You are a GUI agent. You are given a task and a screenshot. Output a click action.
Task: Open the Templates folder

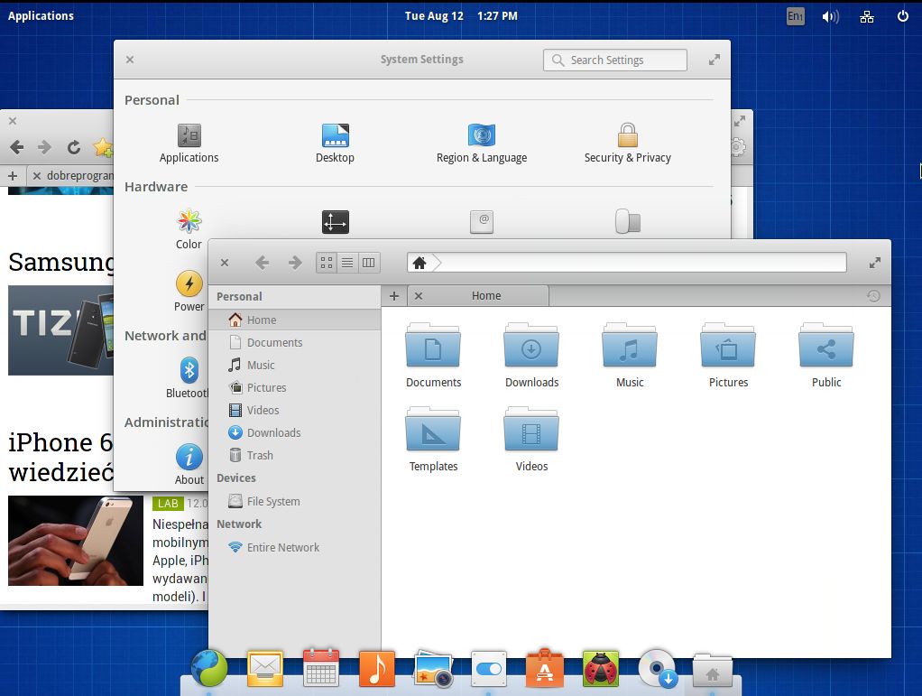click(433, 434)
